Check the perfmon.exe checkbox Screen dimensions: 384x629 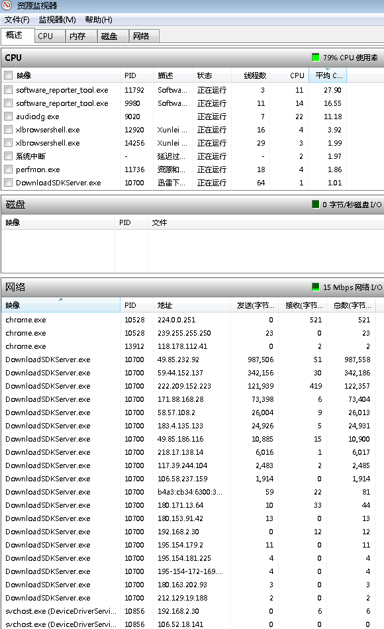pos(8,169)
